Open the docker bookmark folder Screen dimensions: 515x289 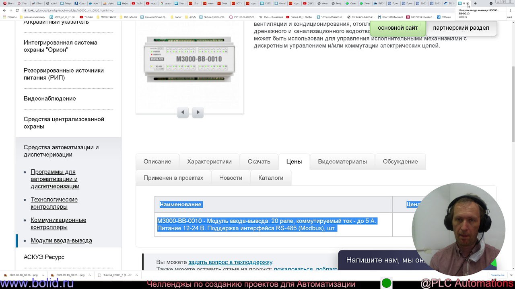pyautogui.click(x=176, y=17)
